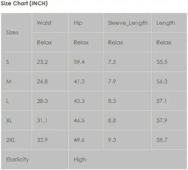Click the Sleeve_Length column header
The height and width of the screenshot is (170, 188).
(x=128, y=23)
